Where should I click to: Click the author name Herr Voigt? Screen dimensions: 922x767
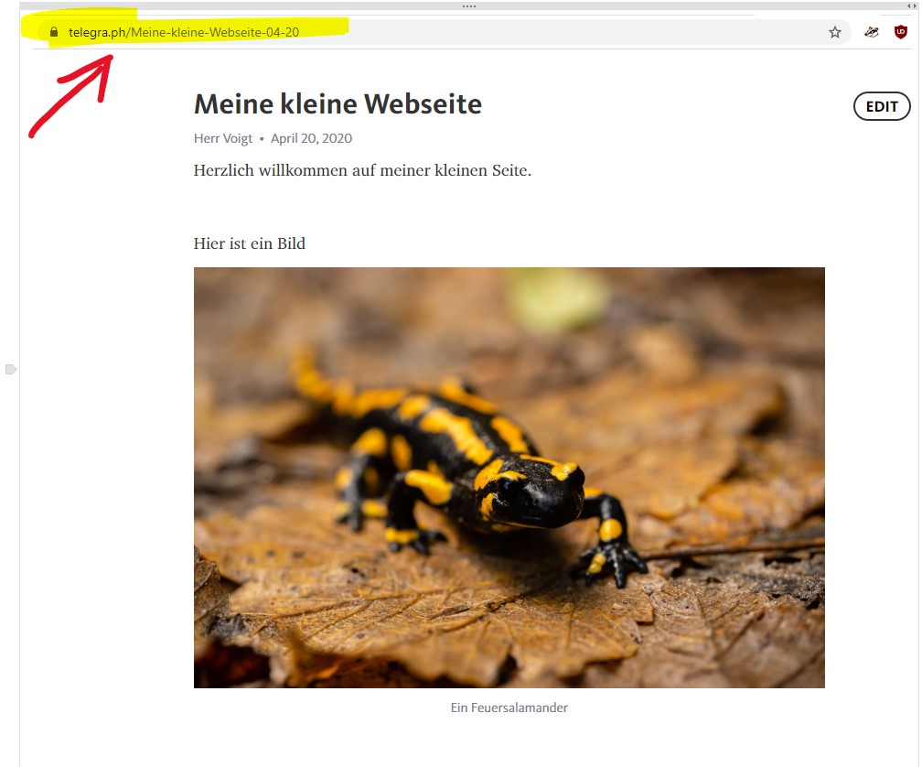pos(223,138)
